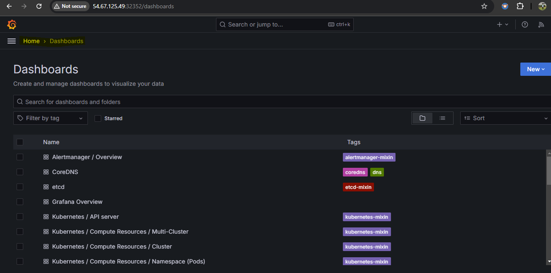The width and height of the screenshot is (551, 273).
Task: Check the Compute Resources / Multi-Cluster checkbox
Action: tap(20, 232)
